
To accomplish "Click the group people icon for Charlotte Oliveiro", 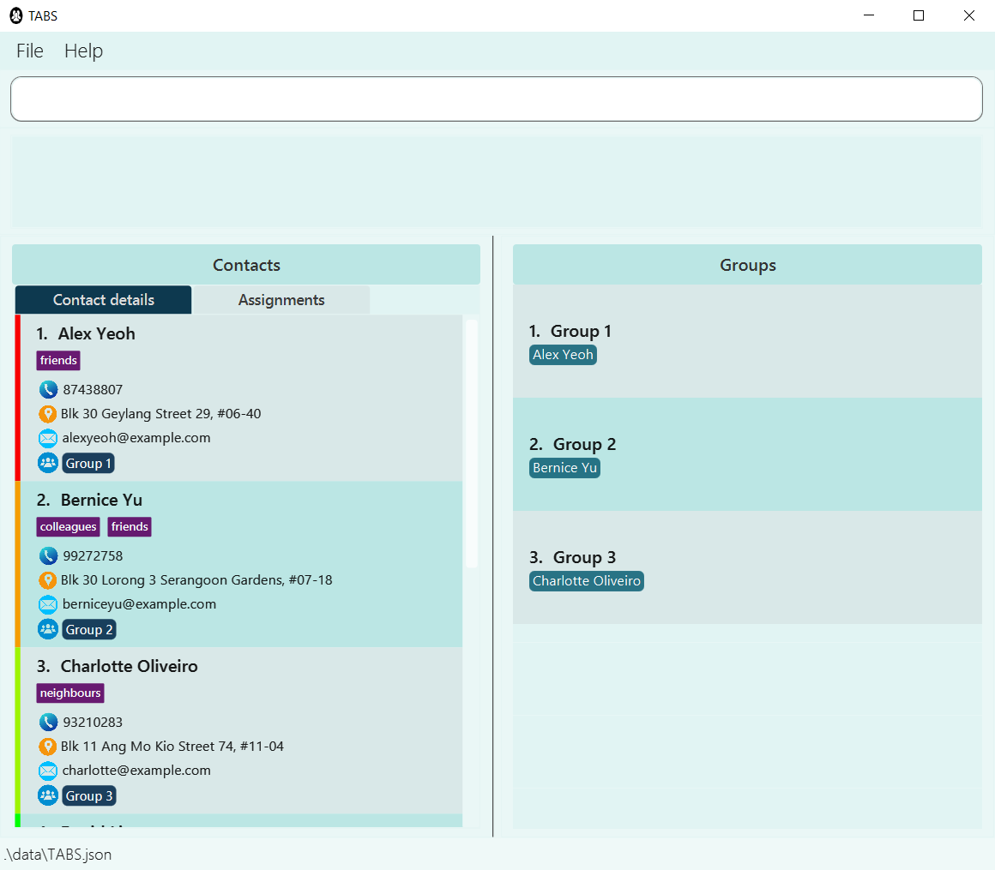I will coord(48,795).
